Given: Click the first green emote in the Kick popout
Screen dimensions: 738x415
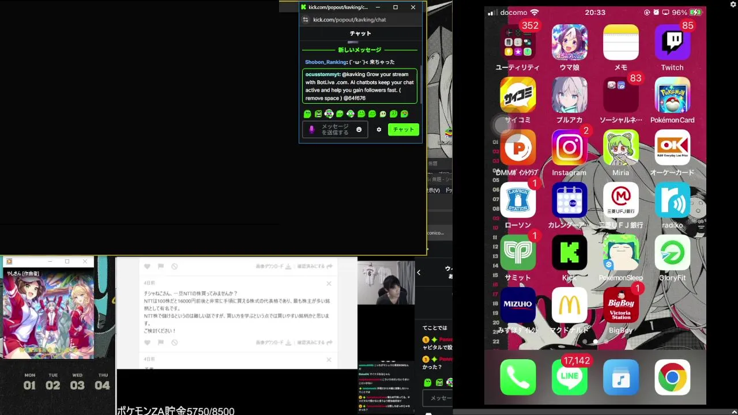Looking at the screenshot, I should [307, 114].
